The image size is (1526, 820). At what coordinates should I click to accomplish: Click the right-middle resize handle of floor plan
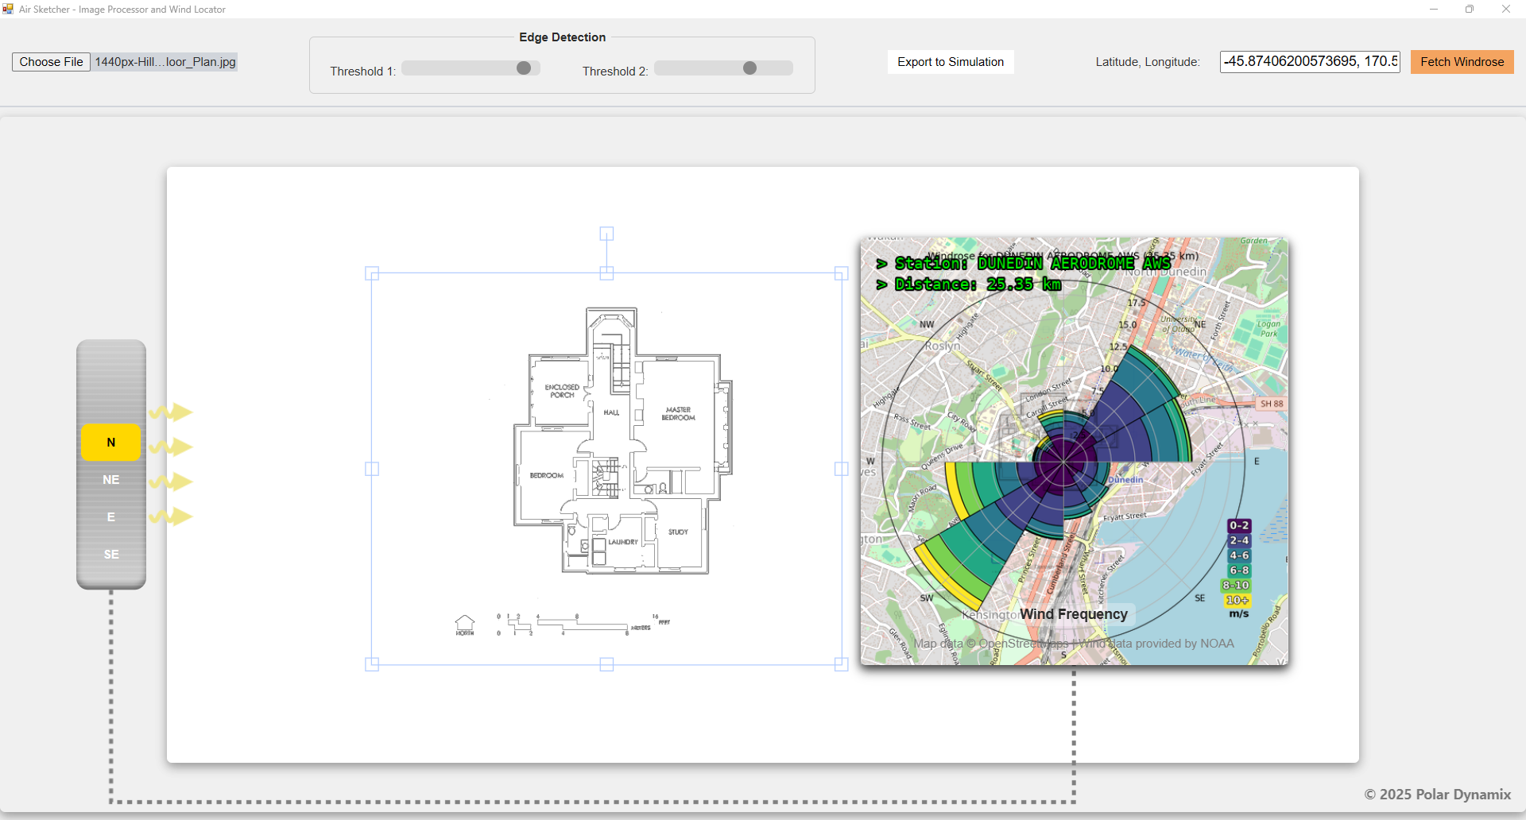click(842, 469)
